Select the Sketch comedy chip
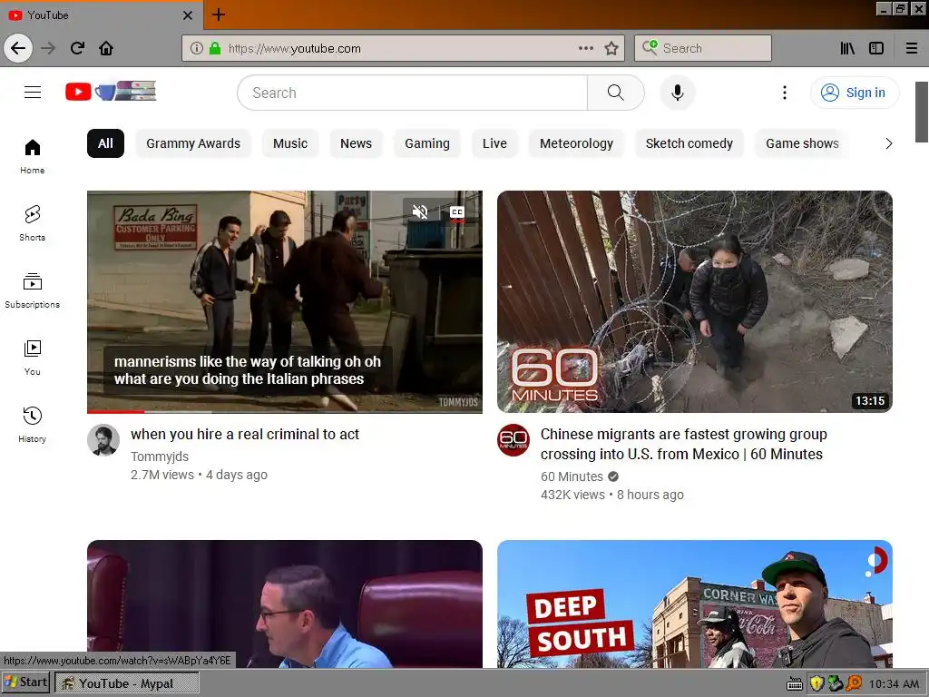This screenshot has width=929, height=697. 689,143
